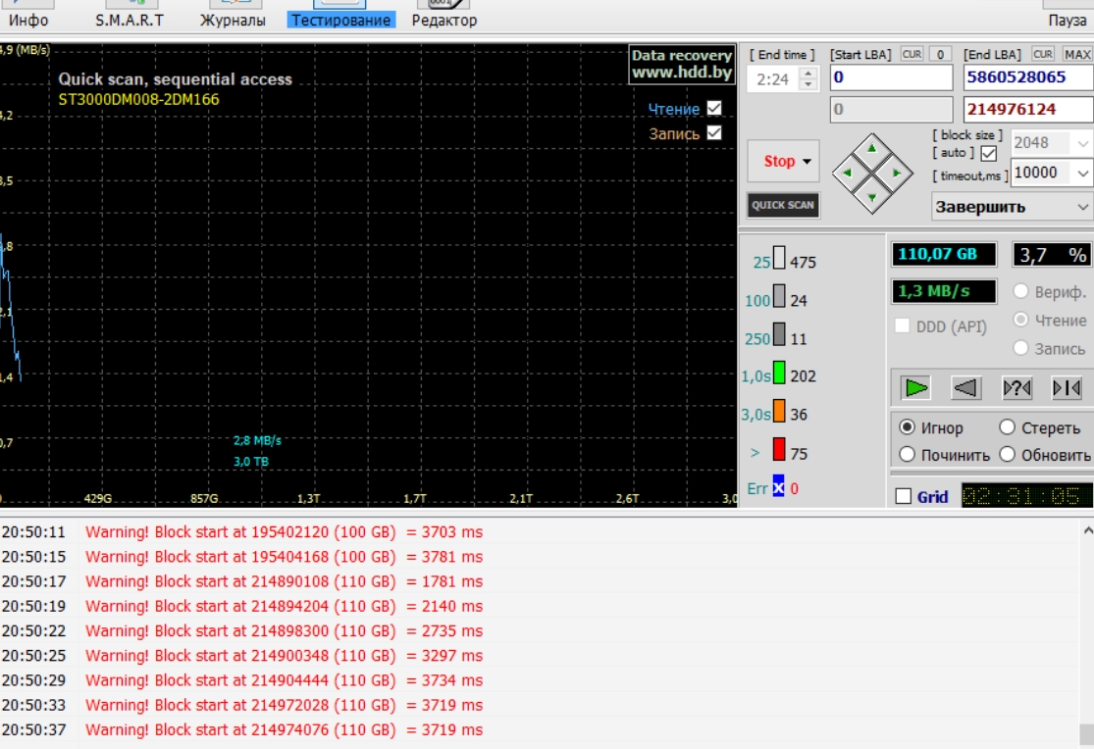Expand the Завершить dropdown
Screen dimensions: 1094x749
coord(1082,207)
